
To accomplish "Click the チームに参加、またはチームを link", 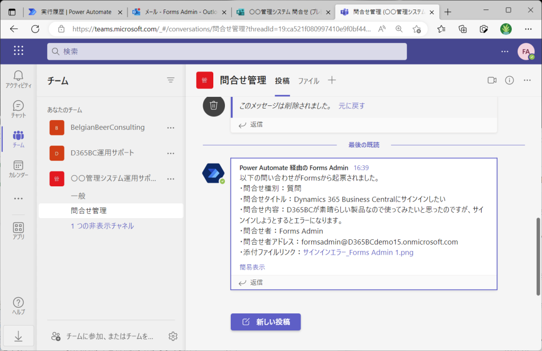I will click(110, 336).
